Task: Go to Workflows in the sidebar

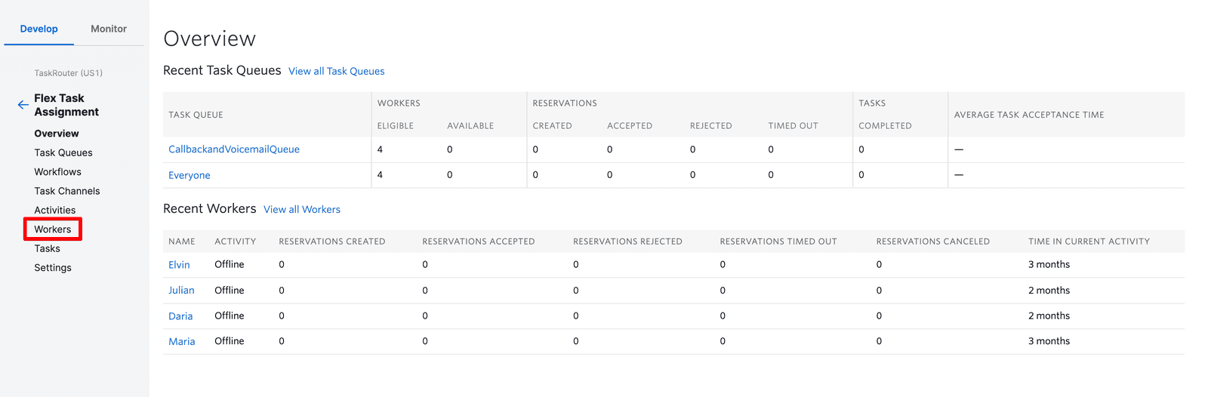Action: click(57, 172)
